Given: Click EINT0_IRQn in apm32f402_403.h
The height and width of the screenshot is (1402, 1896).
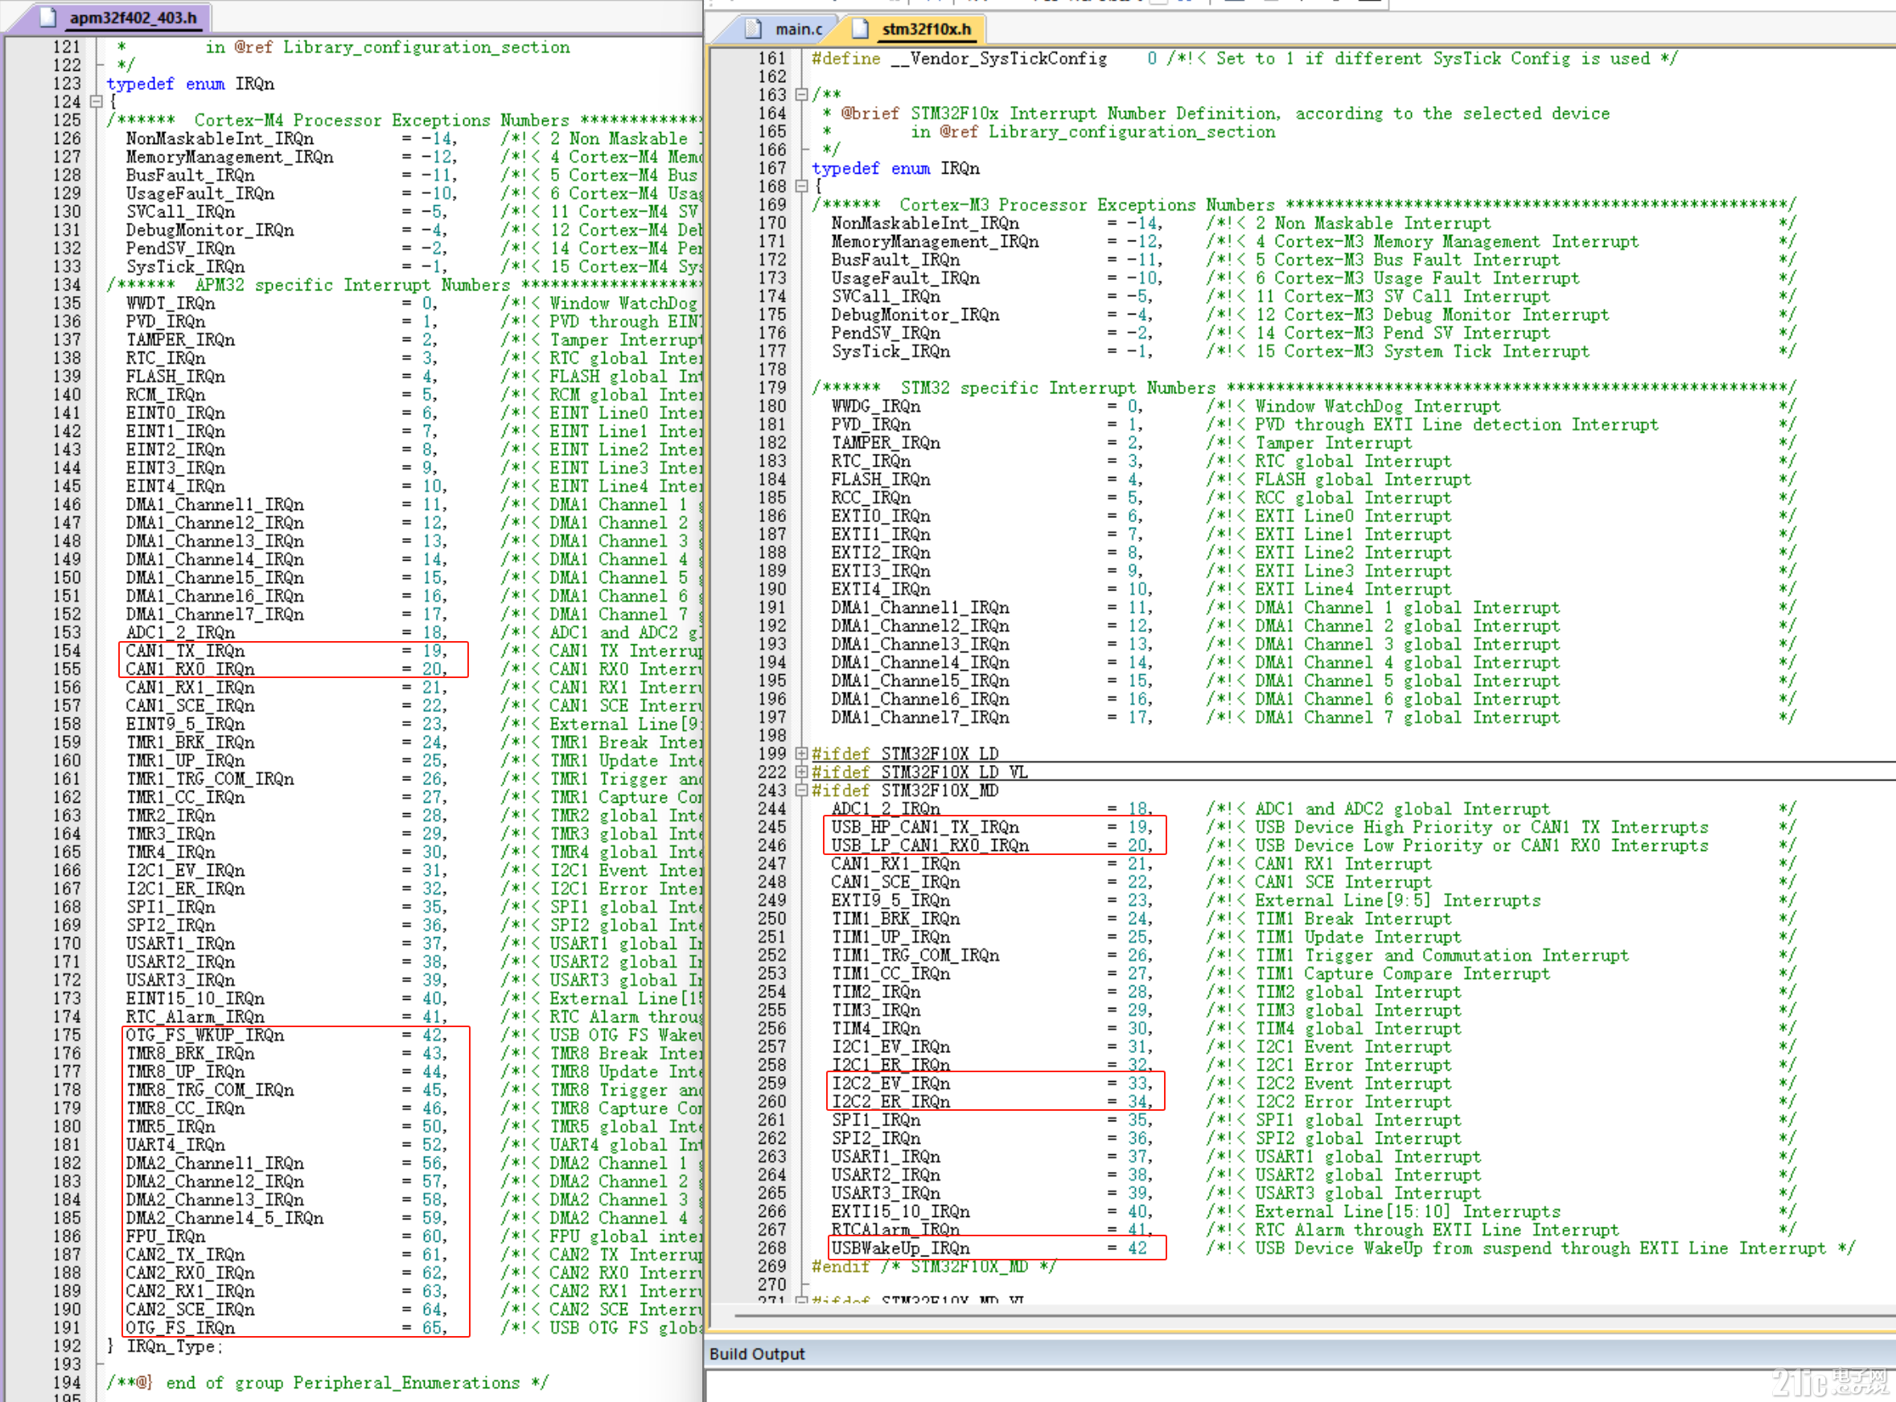Looking at the screenshot, I should click(x=175, y=413).
